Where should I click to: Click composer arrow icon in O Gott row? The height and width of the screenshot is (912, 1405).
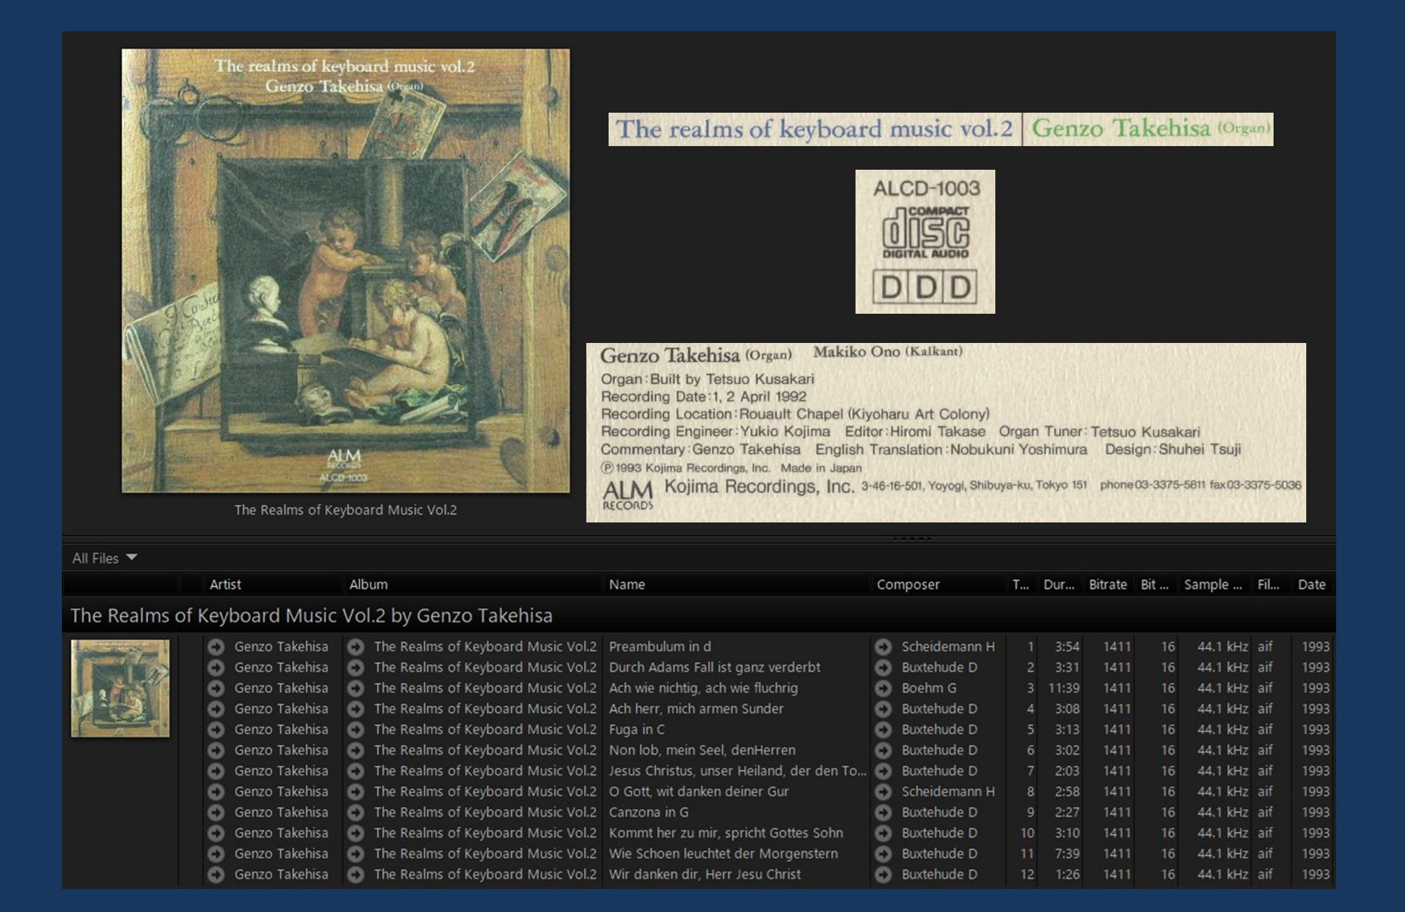tap(883, 792)
